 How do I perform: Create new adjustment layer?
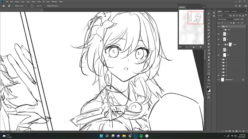click(x=233, y=131)
